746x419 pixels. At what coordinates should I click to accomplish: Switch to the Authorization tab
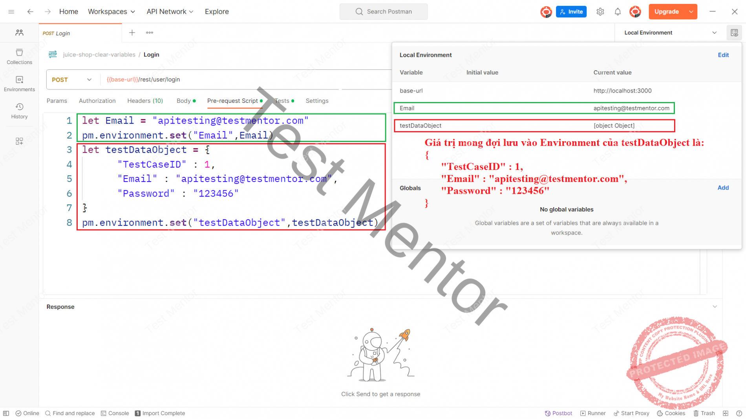pos(97,101)
